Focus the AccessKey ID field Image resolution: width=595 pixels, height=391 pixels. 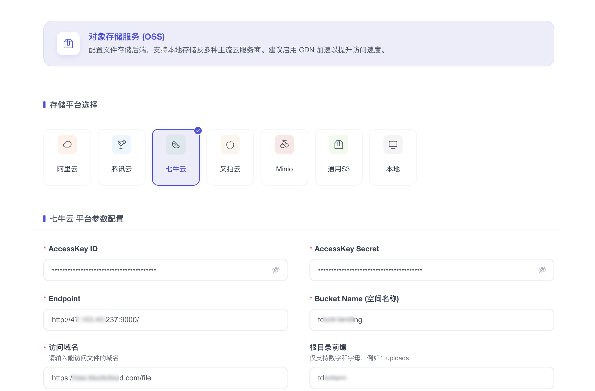(x=166, y=270)
